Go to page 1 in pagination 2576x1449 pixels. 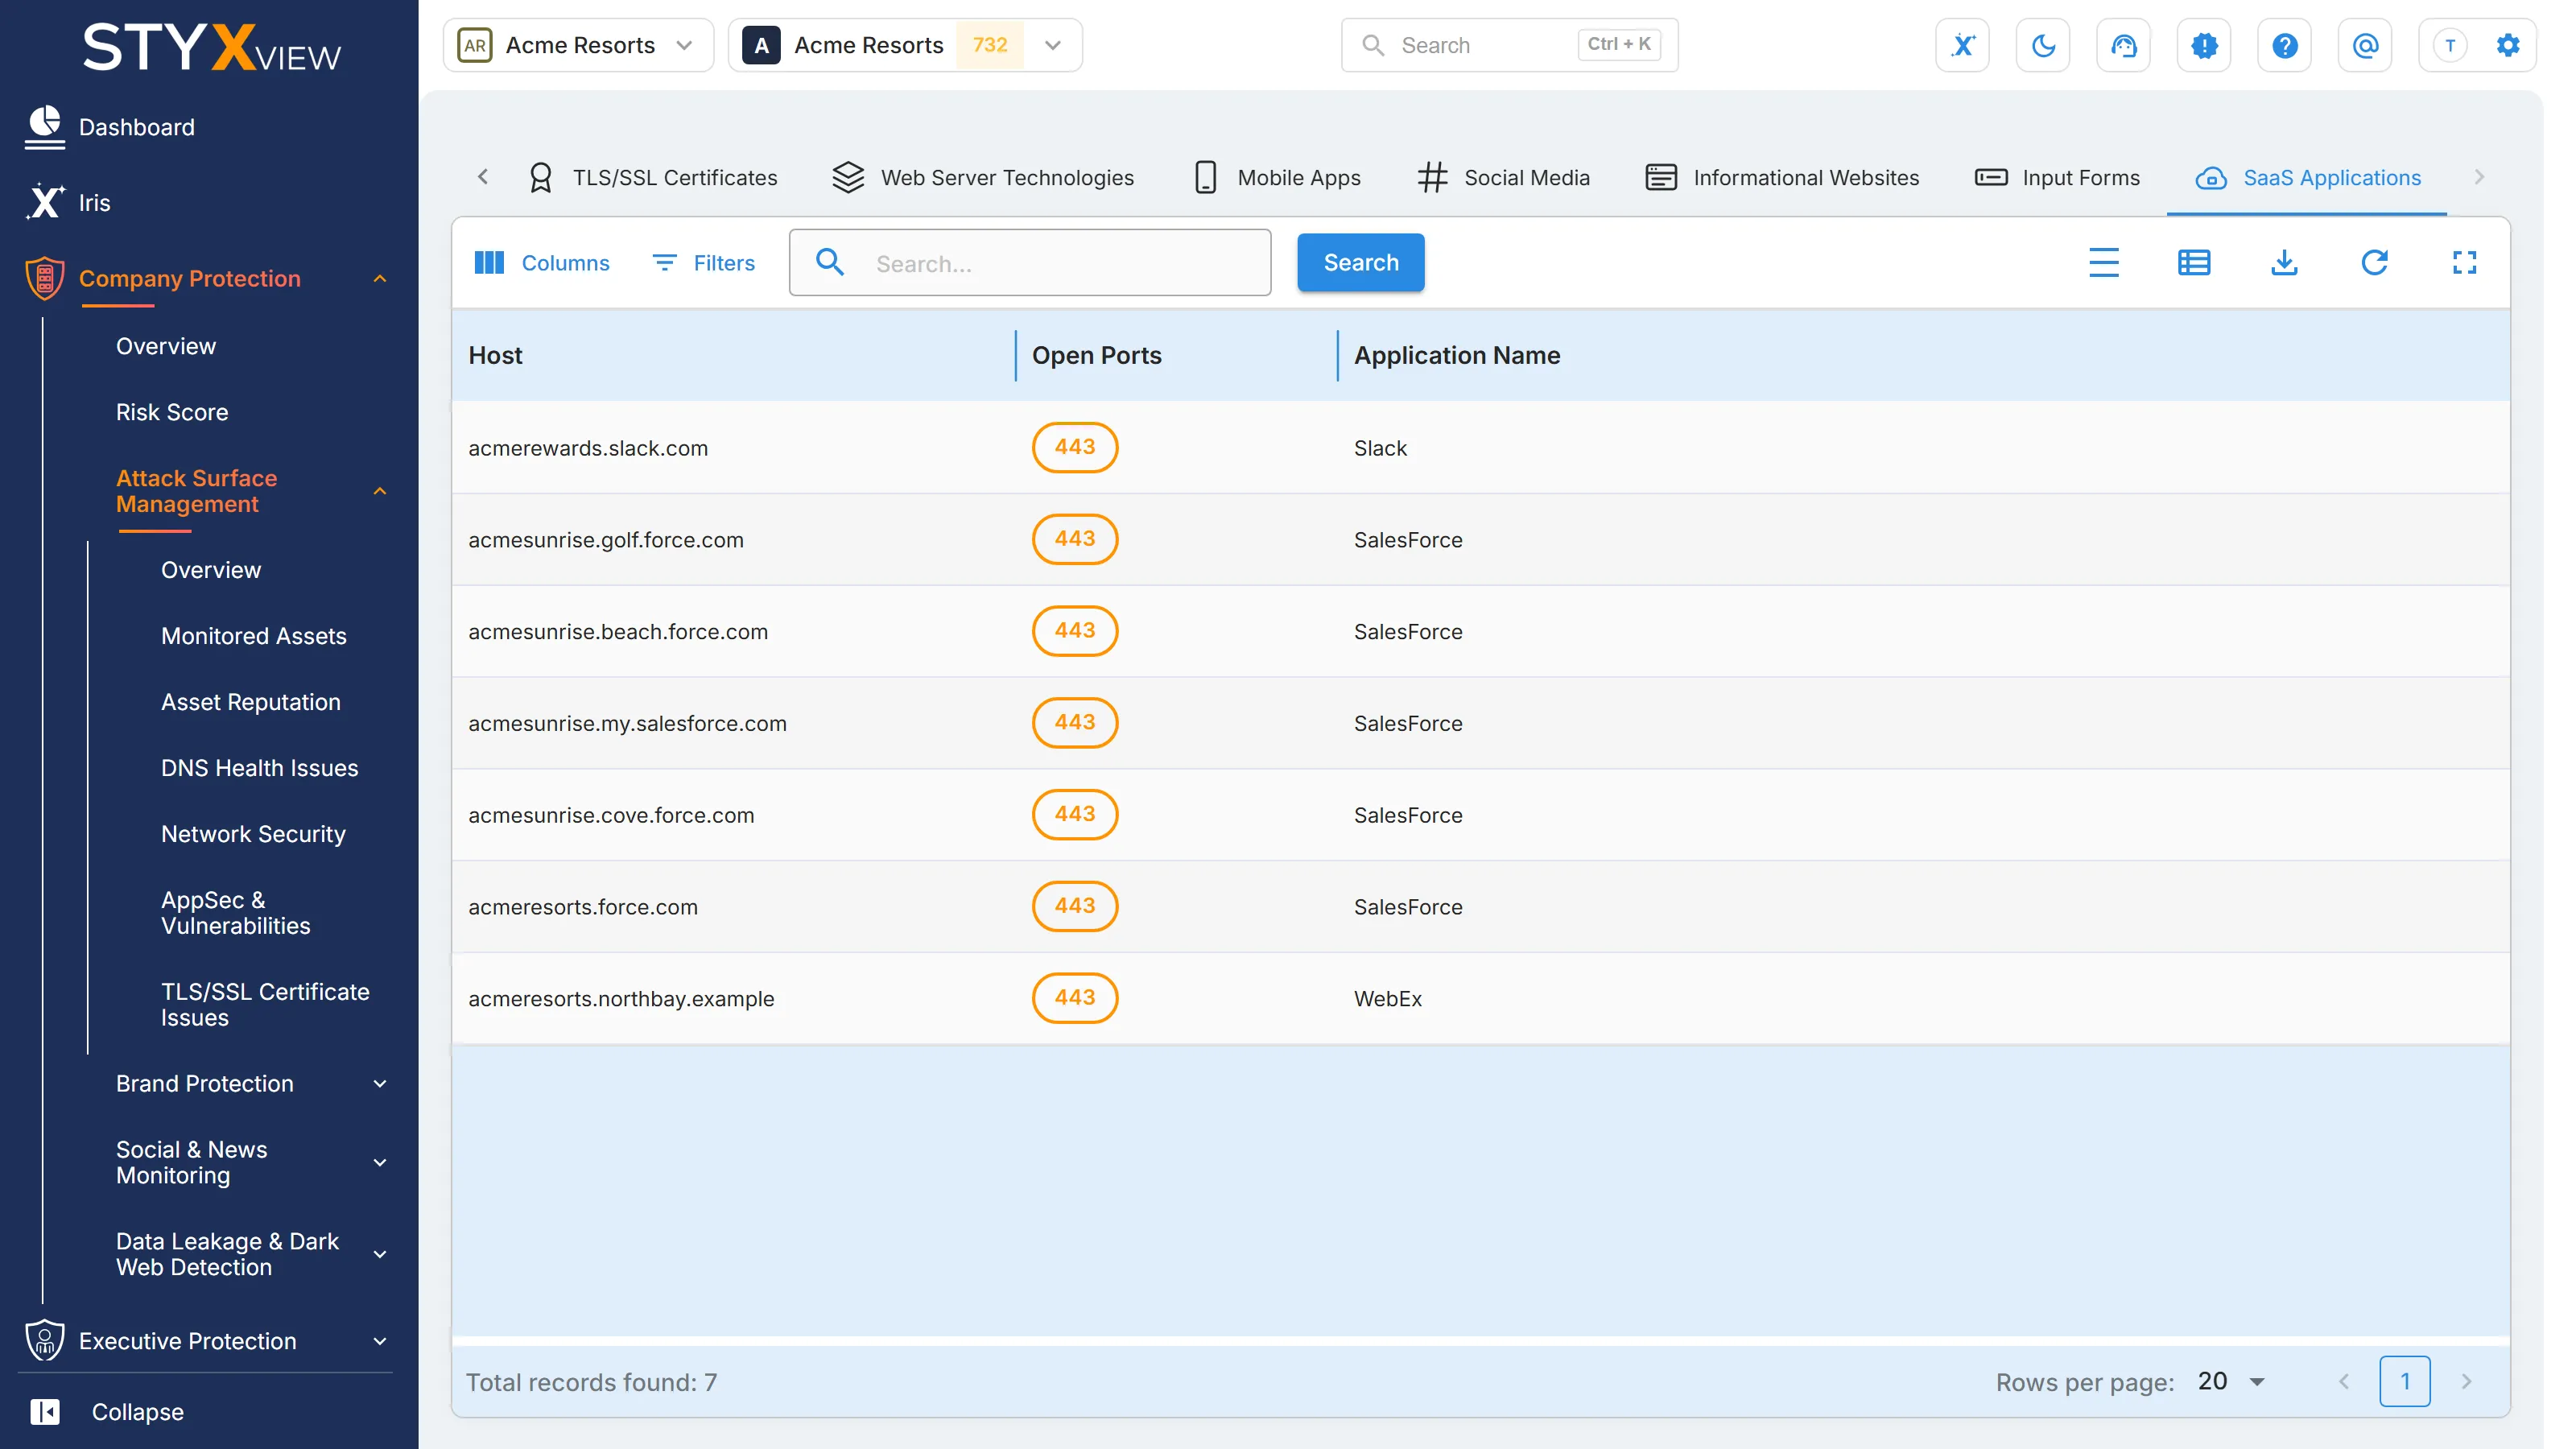tap(2405, 1381)
